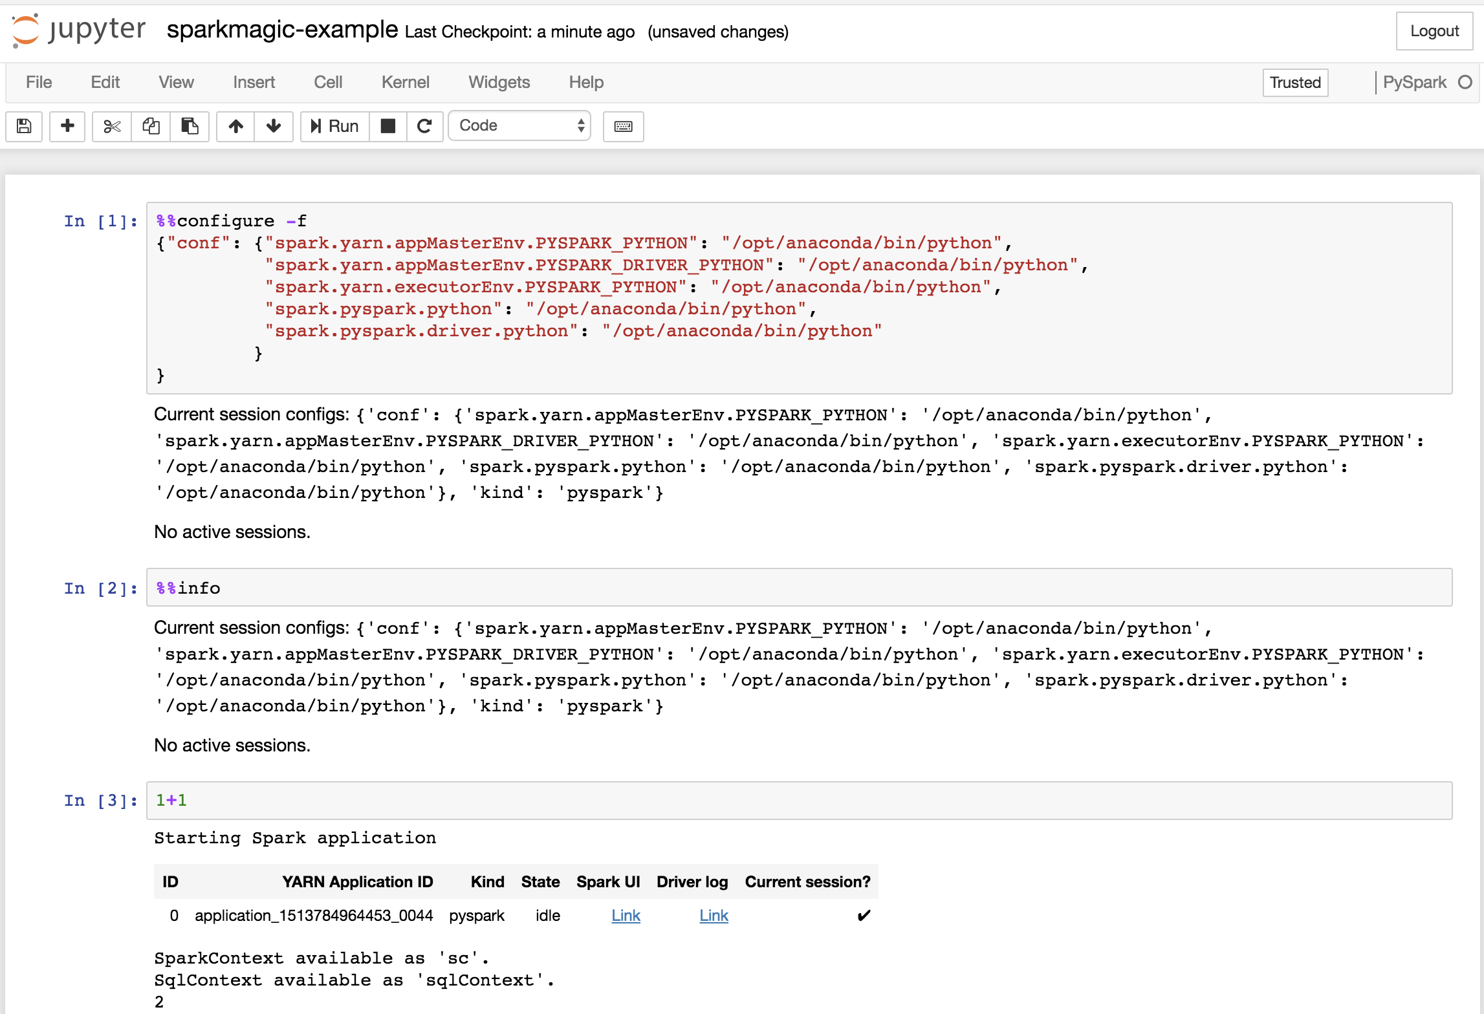The height and width of the screenshot is (1014, 1484).
Task: Open the Spark UI Link
Action: click(x=626, y=916)
